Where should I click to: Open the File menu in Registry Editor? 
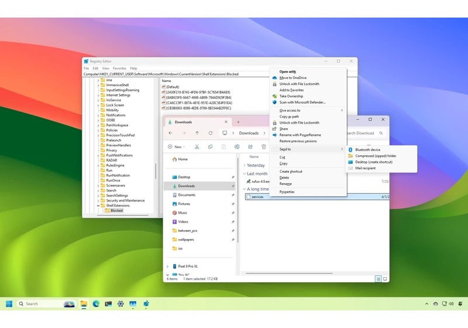pos(86,69)
